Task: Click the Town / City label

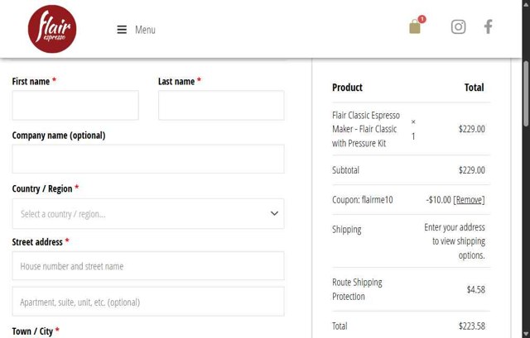Action: coord(32,331)
